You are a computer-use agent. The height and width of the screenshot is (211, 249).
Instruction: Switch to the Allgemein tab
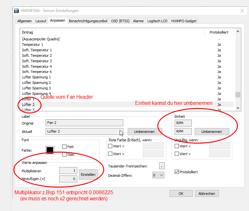click(x=24, y=21)
